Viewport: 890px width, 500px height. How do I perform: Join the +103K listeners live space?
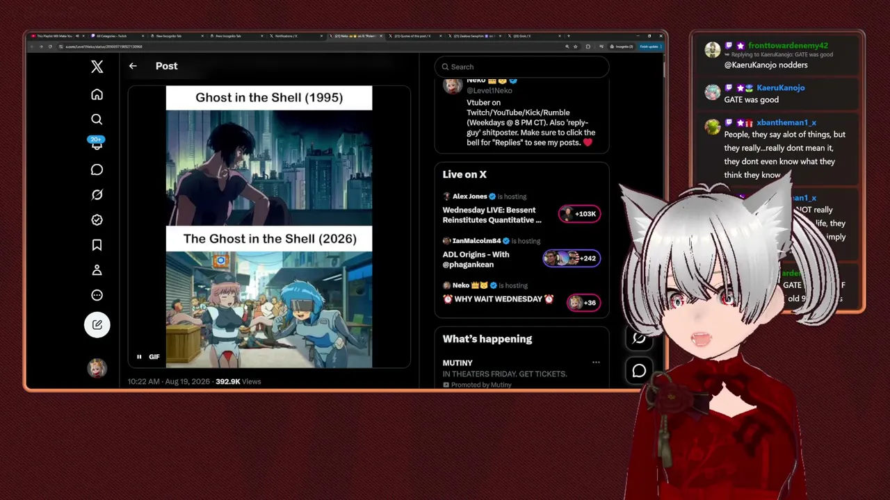[579, 214]
